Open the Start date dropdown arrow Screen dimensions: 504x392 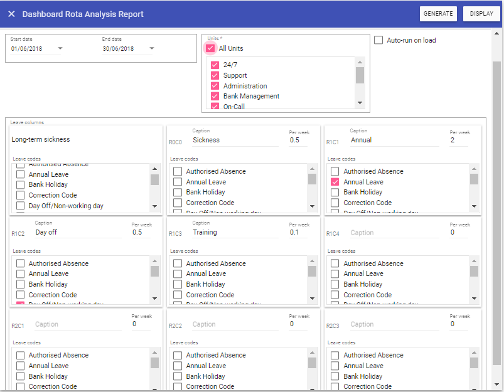click(x=60, y=48)
